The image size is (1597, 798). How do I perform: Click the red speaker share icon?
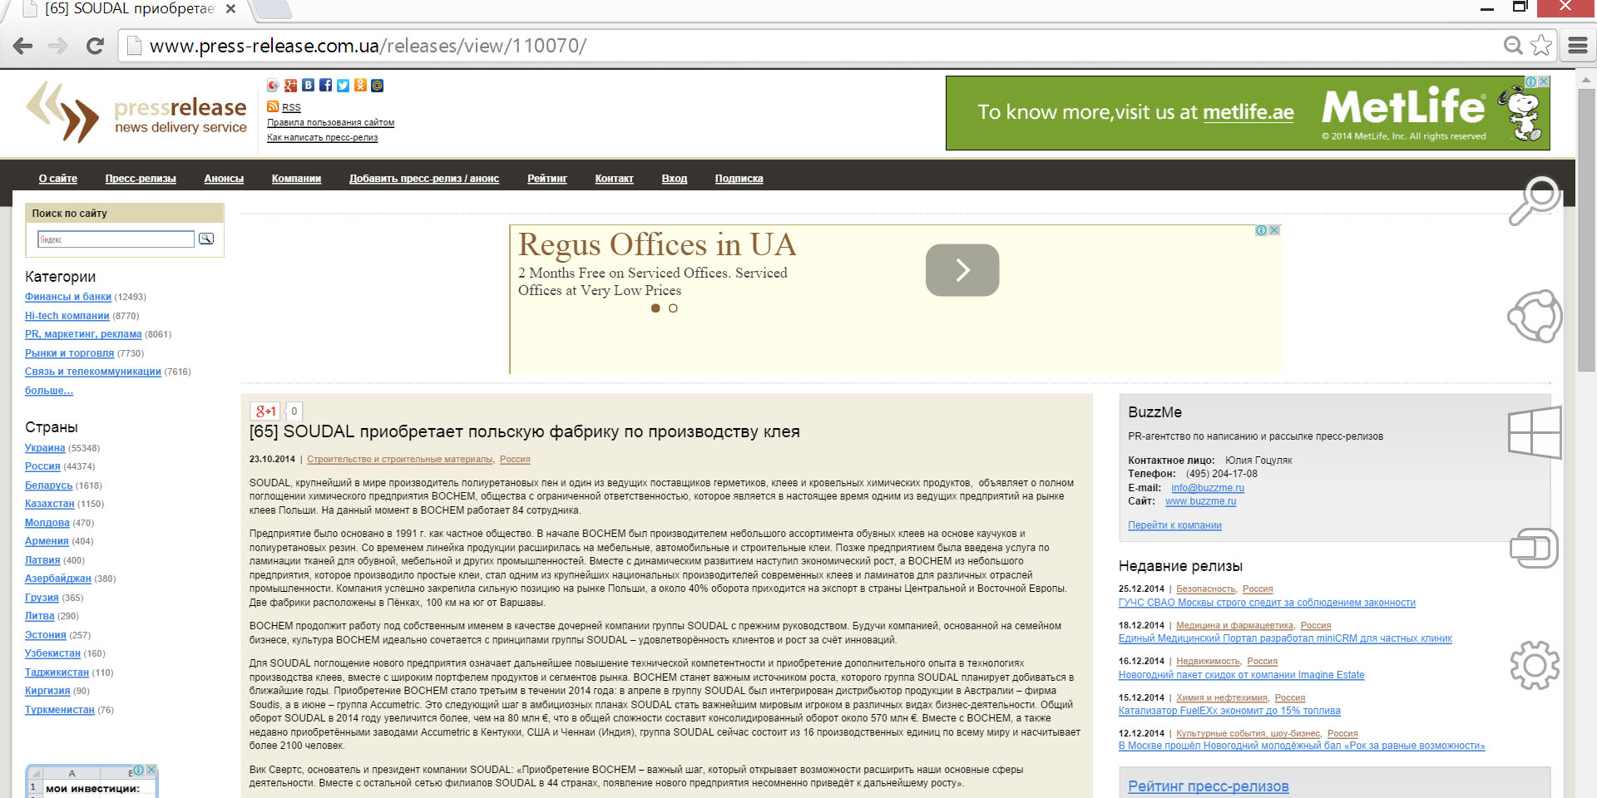coord(273,86)
